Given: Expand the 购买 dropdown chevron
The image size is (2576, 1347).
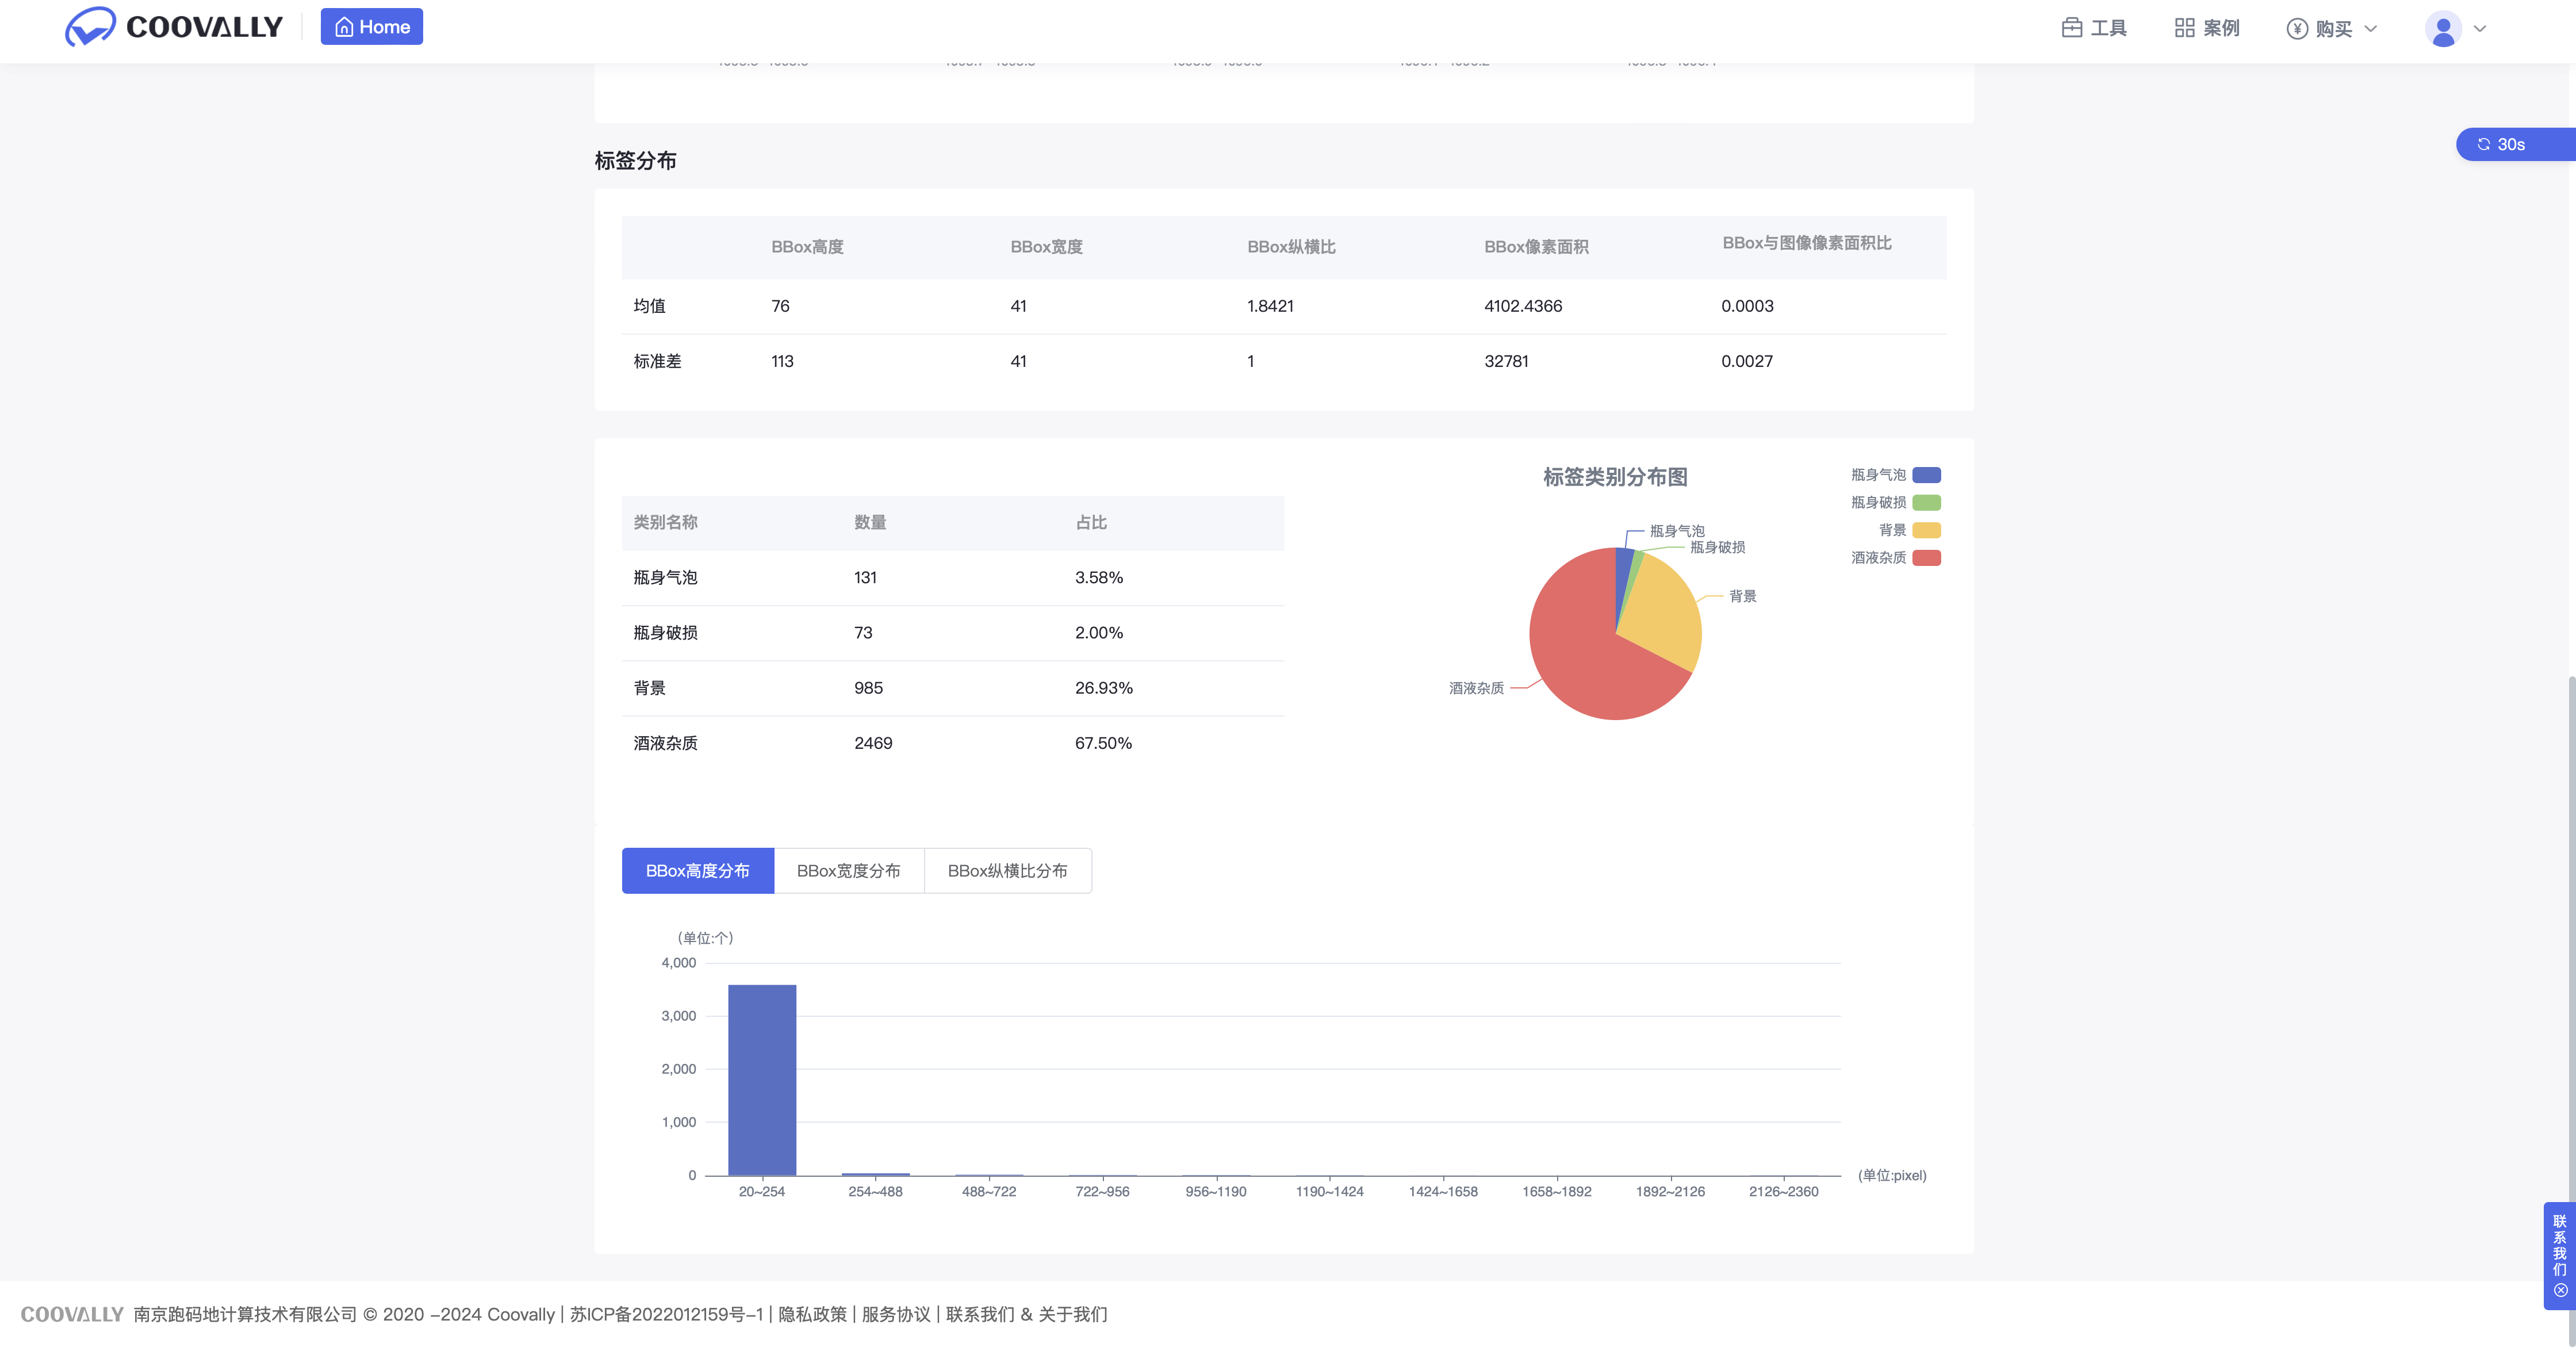Looking at the screenshot, I should [2371, 29].
